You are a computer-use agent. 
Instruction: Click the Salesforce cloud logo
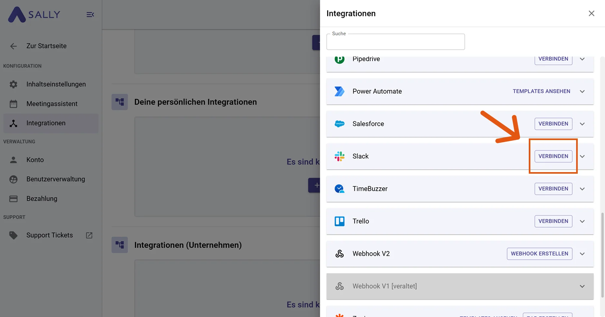point(339,124)
